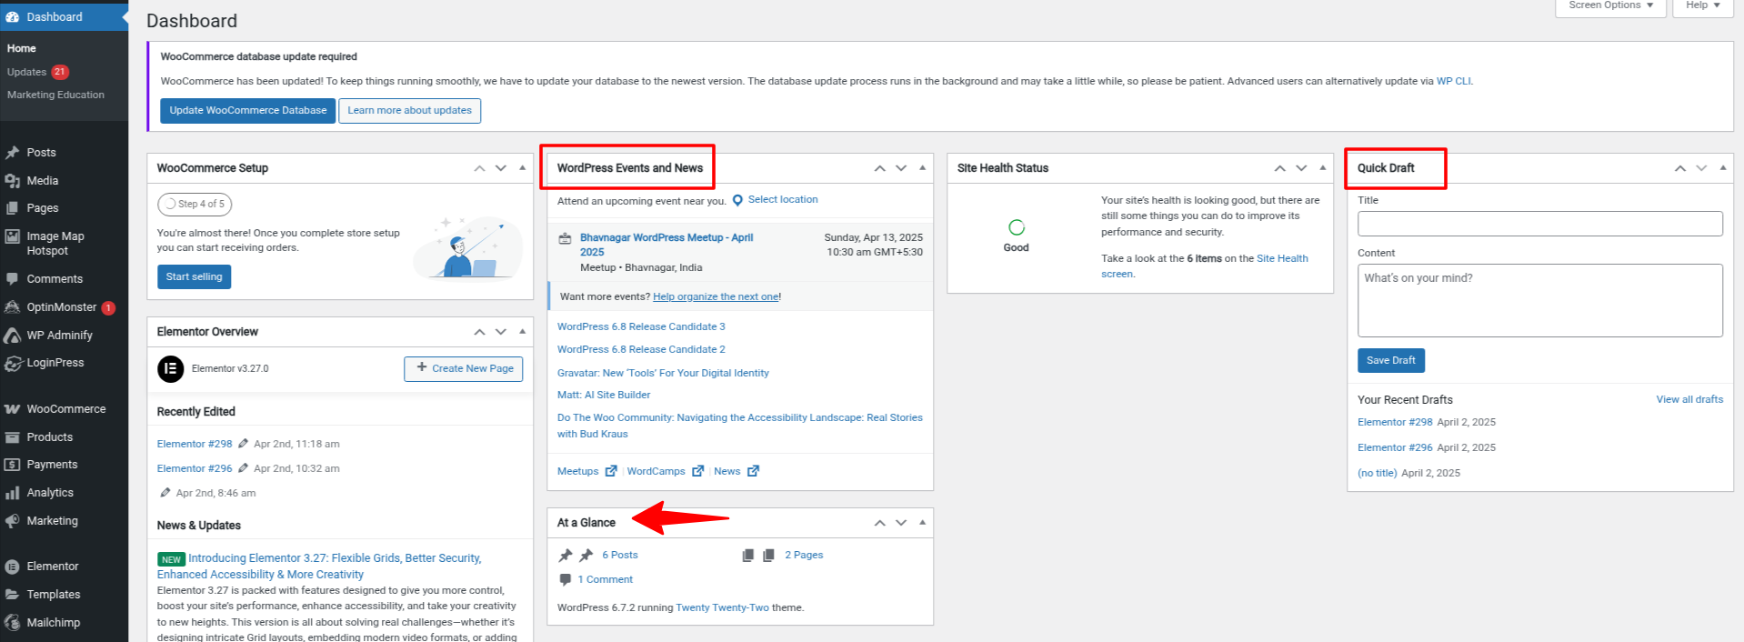The image size is (1744, 642).
Task: Click the Pages icon in sidebar
Action: click(13, 208)
